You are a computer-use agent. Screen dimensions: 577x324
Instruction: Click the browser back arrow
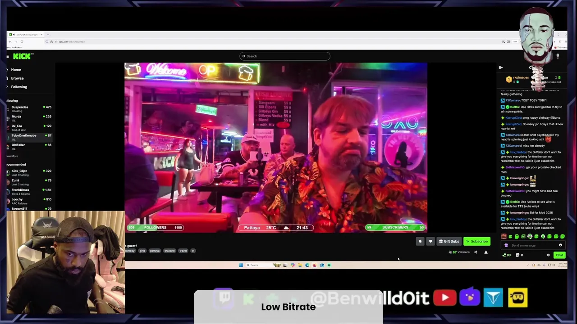[x=10, y=42]
